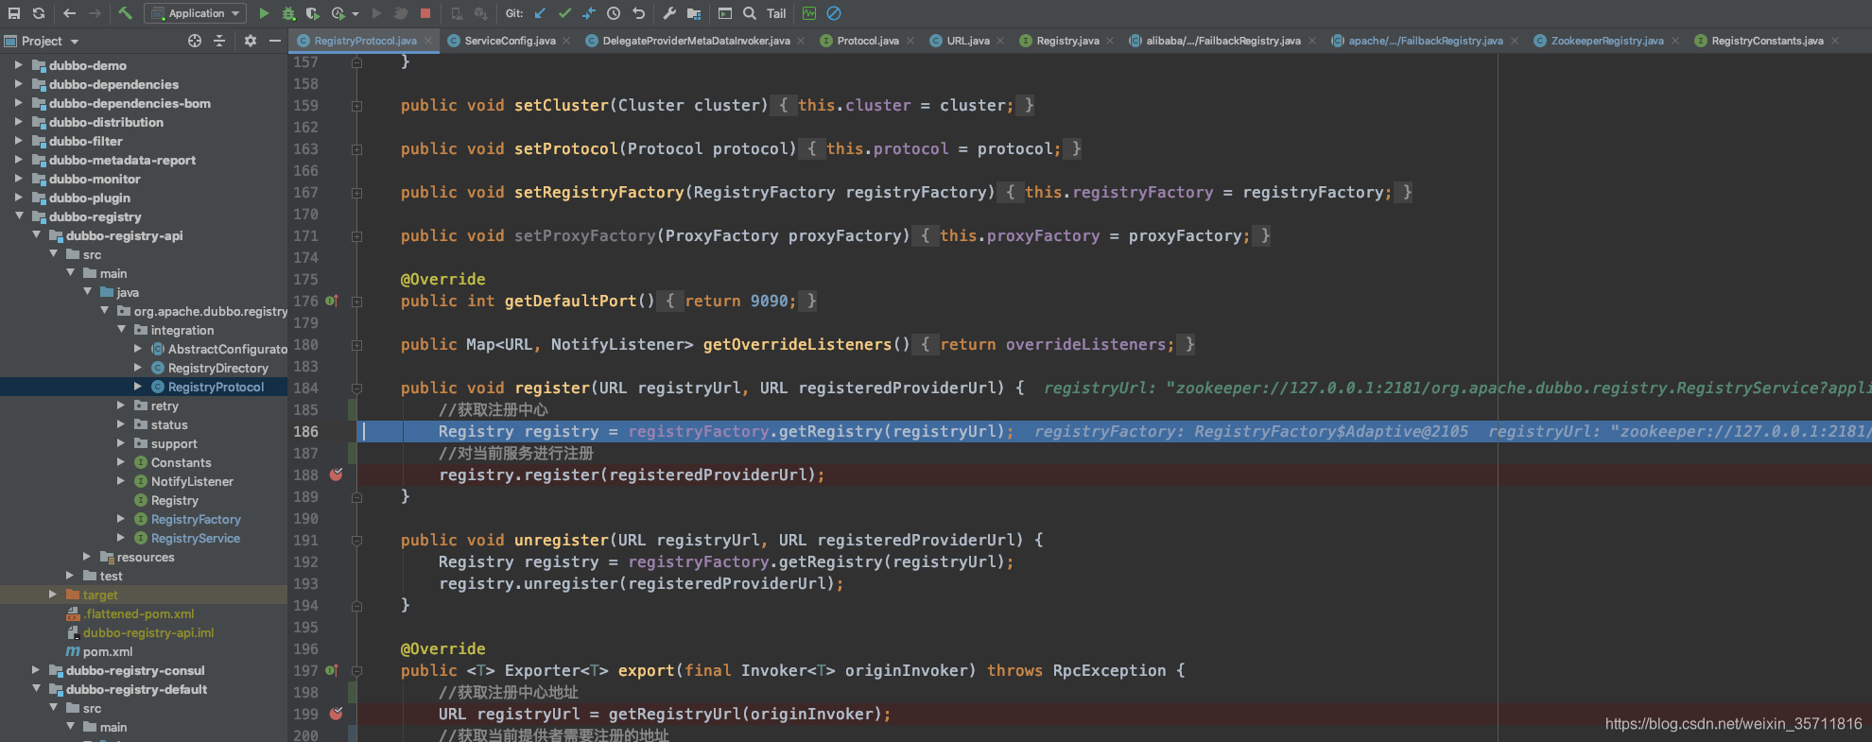Stop the process with red square icon
This screenshot has width=1872, height=742.
click(425, 13)
